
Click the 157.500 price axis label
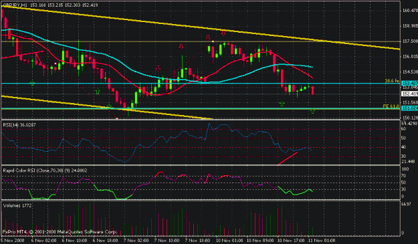coord(410,41)
